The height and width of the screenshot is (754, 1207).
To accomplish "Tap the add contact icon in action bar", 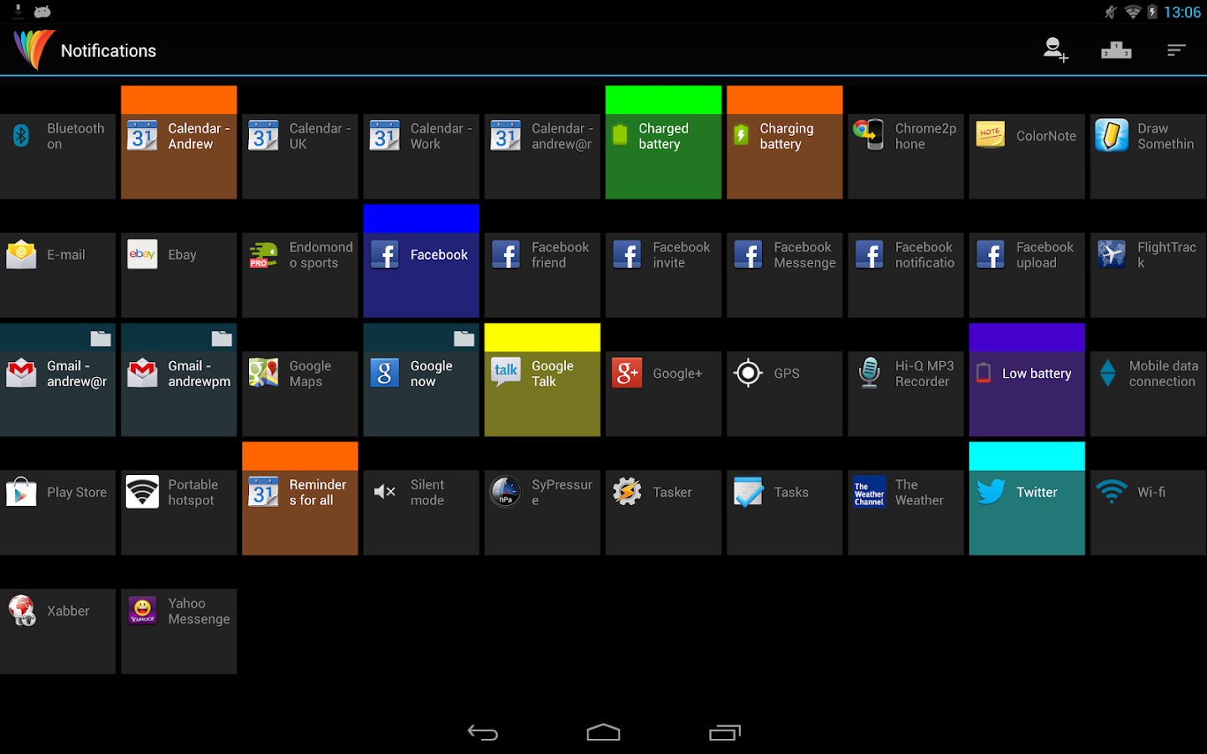I will coord(1055,50).
